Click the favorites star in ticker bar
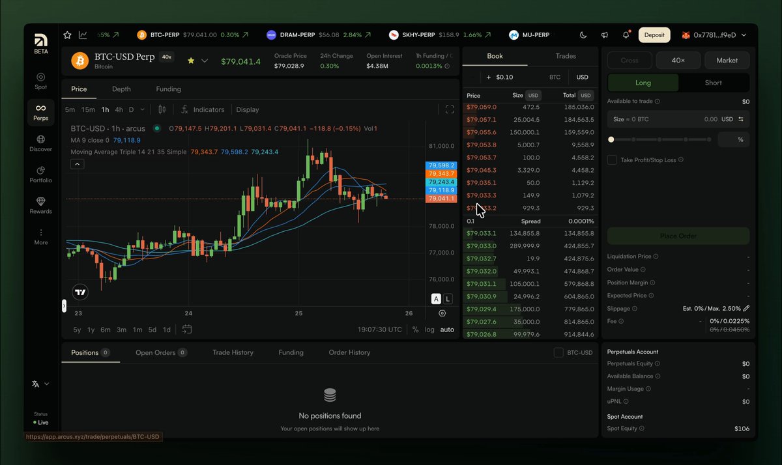Viewport: 782px width, 465px height. point(67,35)
